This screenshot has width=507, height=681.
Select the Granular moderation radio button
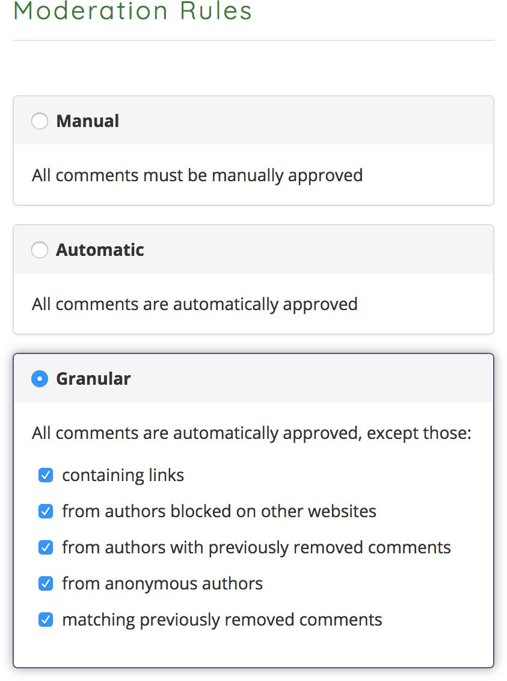40,379
